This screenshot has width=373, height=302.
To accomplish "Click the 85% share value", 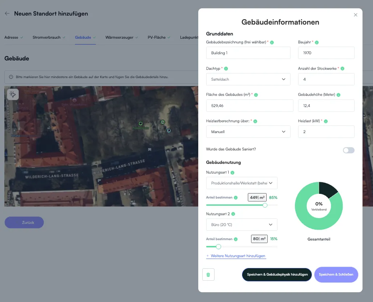I will tap(273, 197).
